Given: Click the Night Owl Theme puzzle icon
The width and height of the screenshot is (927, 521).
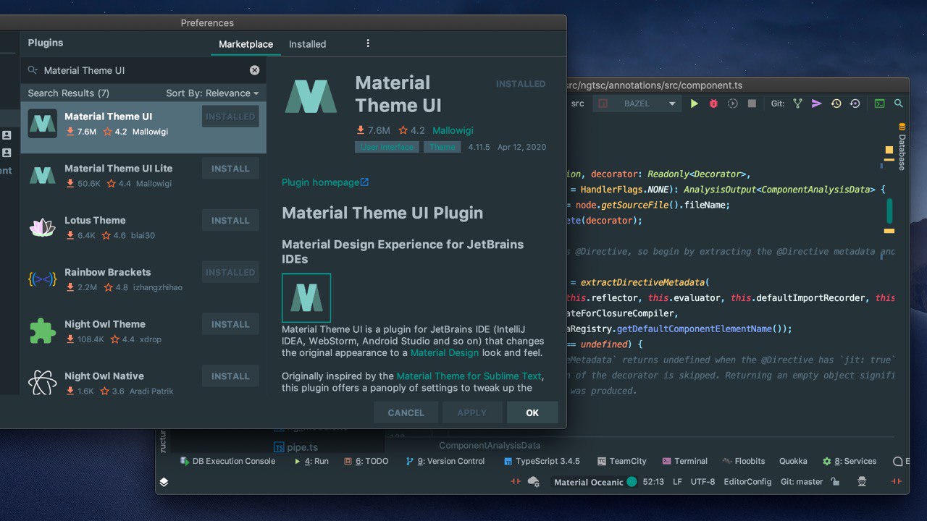Looking at the screenshot, I should 42,331.
